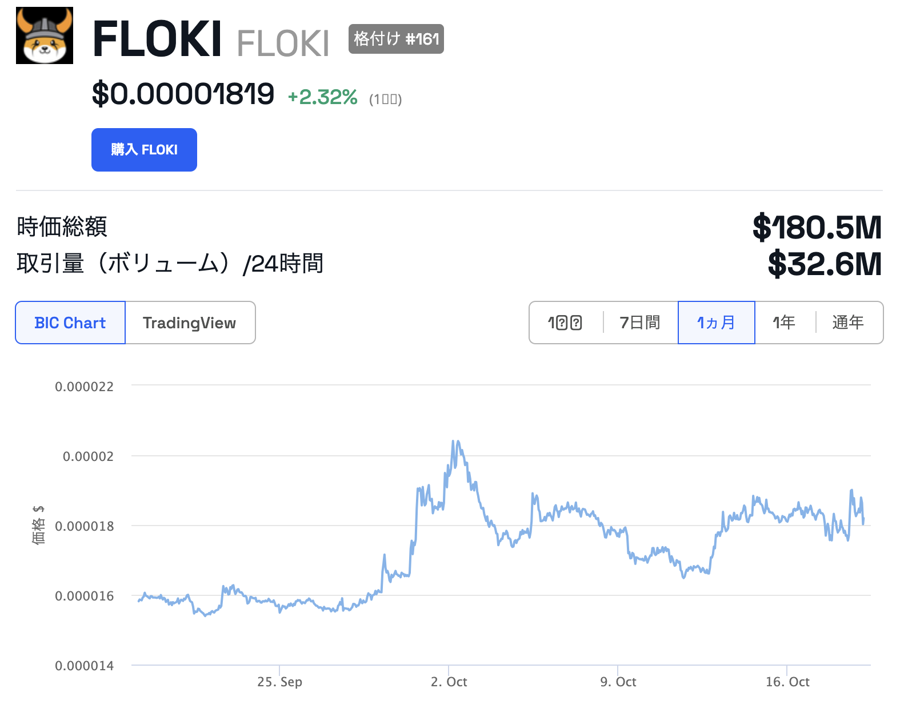Show the 通年 all-time range
This screenshot has height=704, width=904.
coord(847,323)
